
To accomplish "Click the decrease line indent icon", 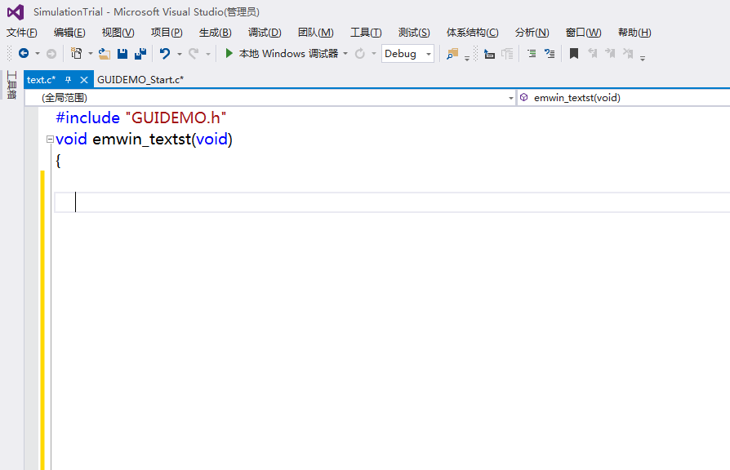I will pos(532,54).
